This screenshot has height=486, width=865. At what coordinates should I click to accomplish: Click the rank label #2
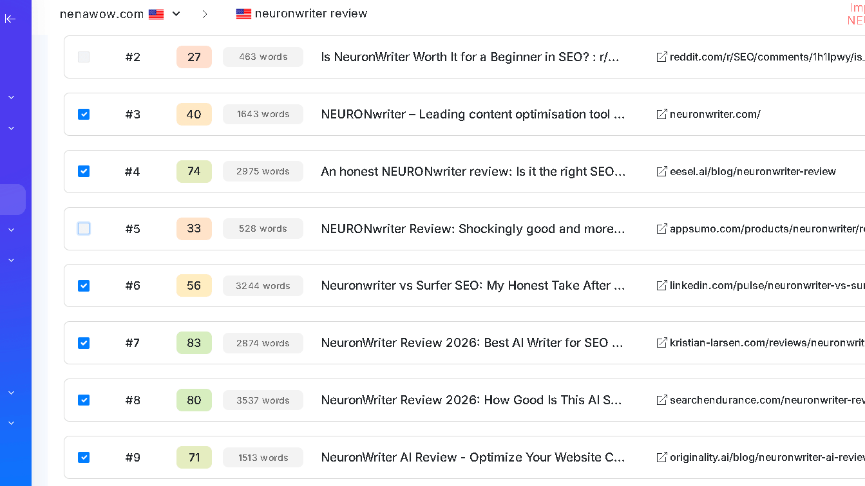[133, 57]
